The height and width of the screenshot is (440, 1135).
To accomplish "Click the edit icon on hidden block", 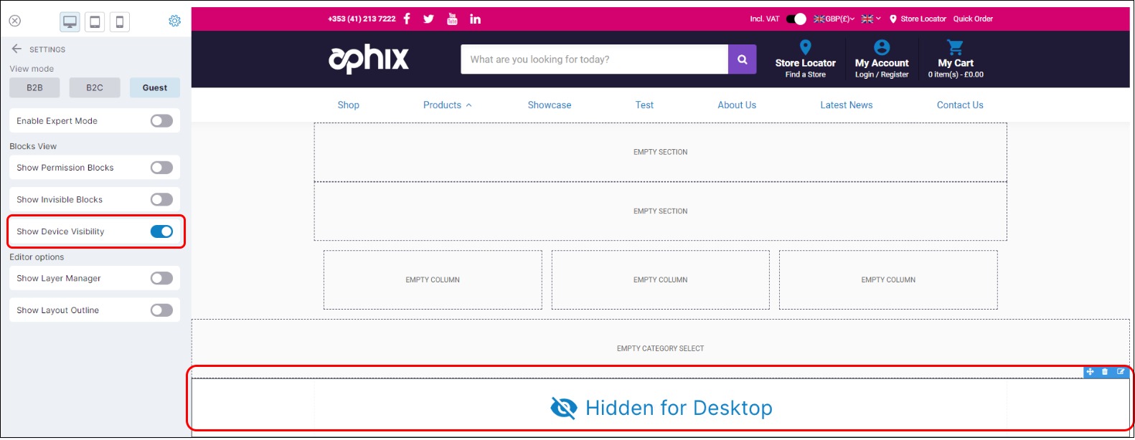I will 1121,371.
